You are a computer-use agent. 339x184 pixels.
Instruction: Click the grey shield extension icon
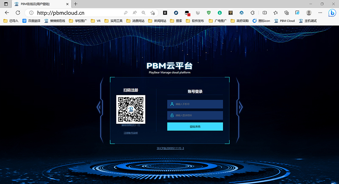click(198, 13)
